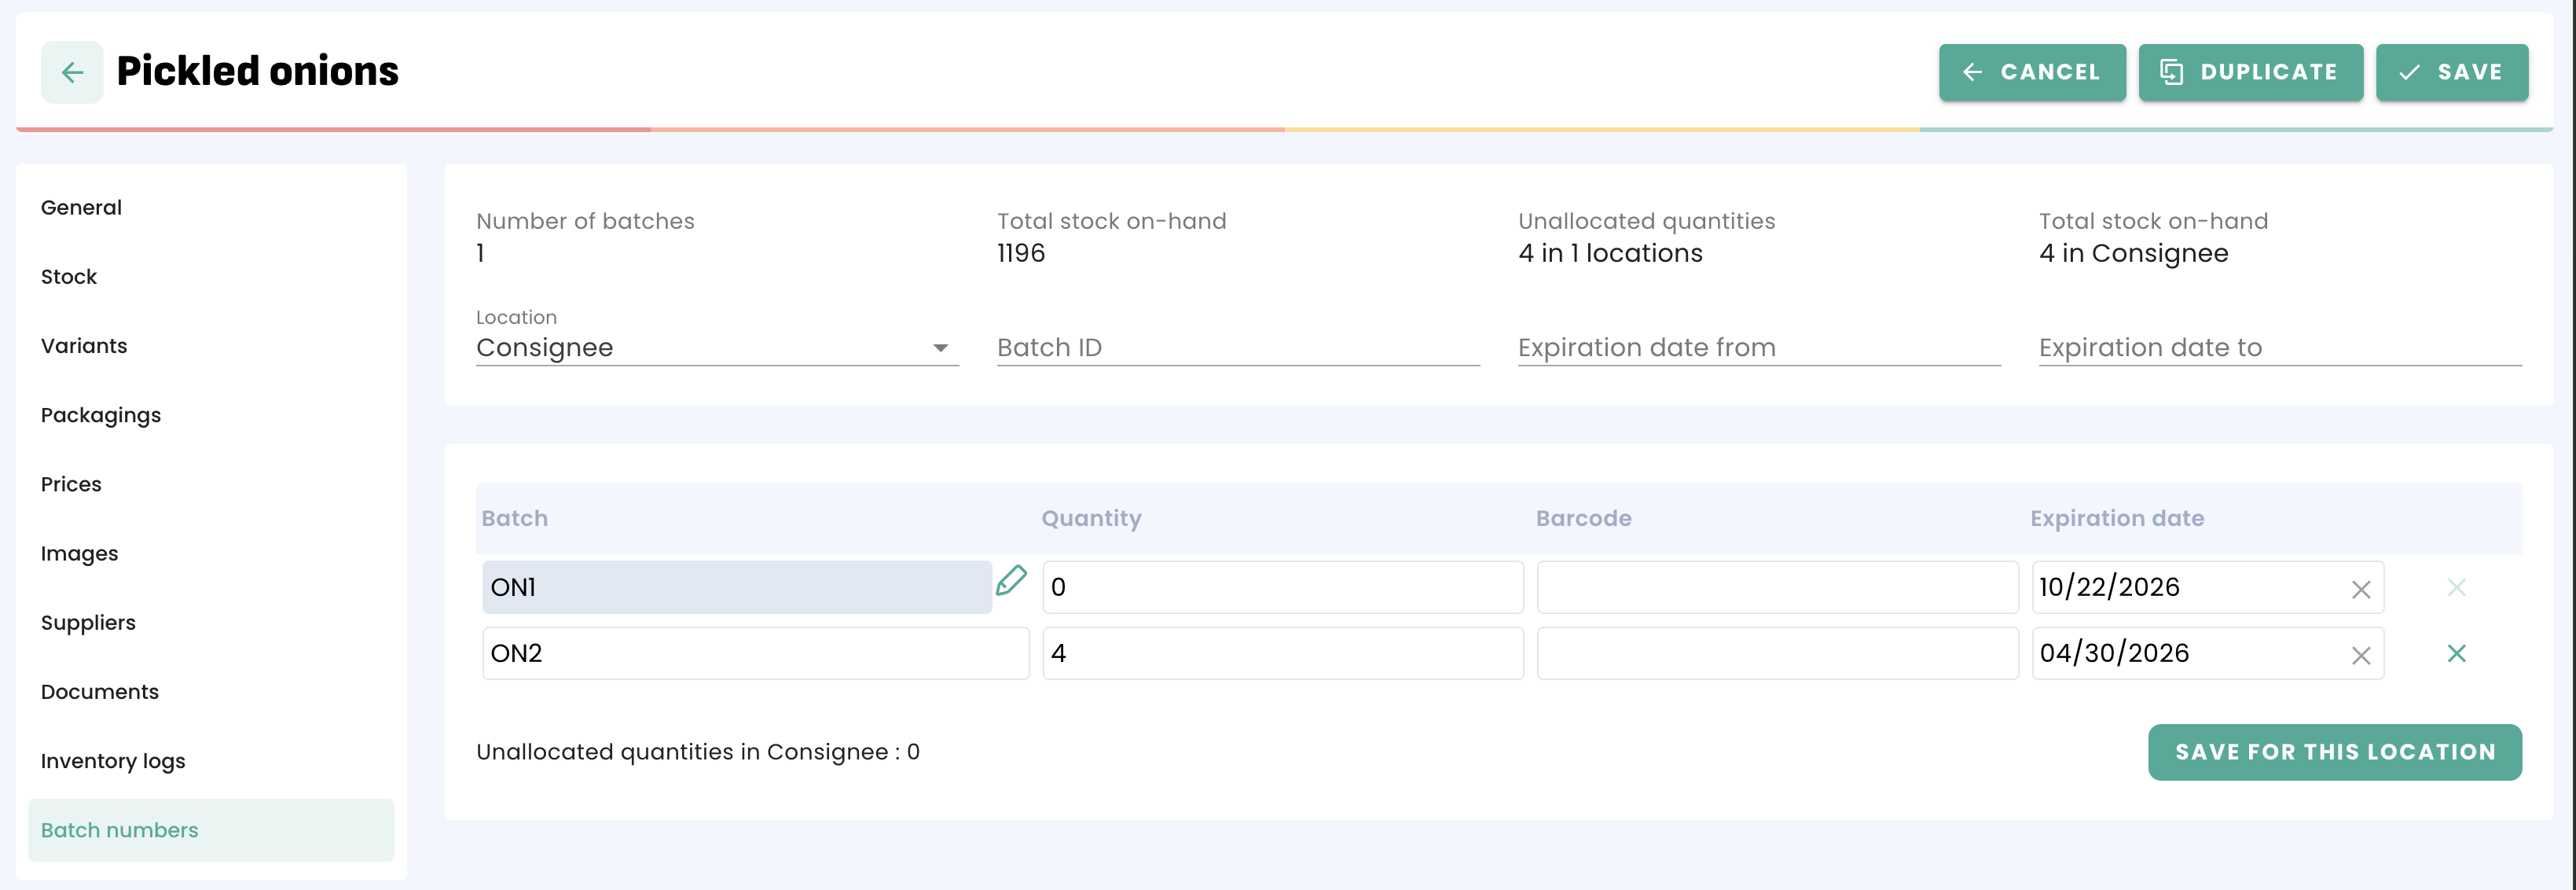This screenshot has width=2576, height=890.
Task: Delete the ON1 batch row
Action: click(2456, 588)
